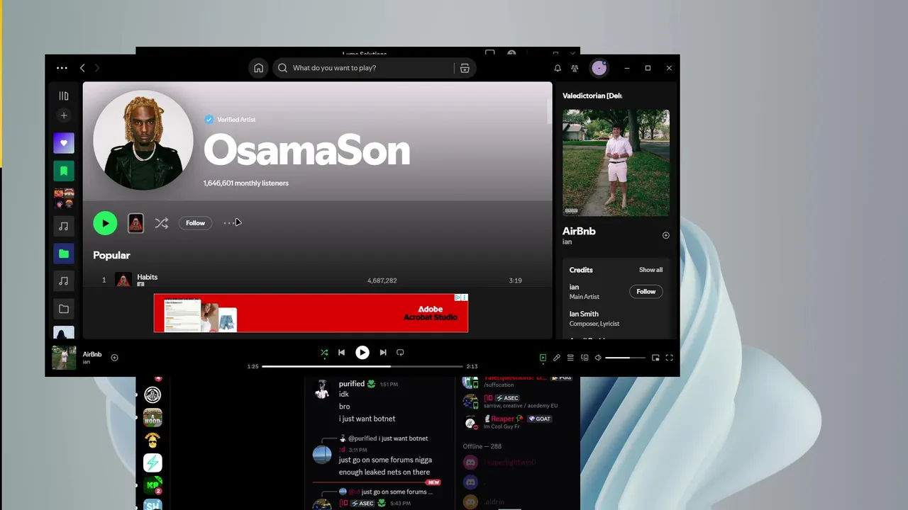Screen dimensions: 908x510
Task: Open Ian Smith credit entry
Action: pyautogui.click(x=584, y=314)
